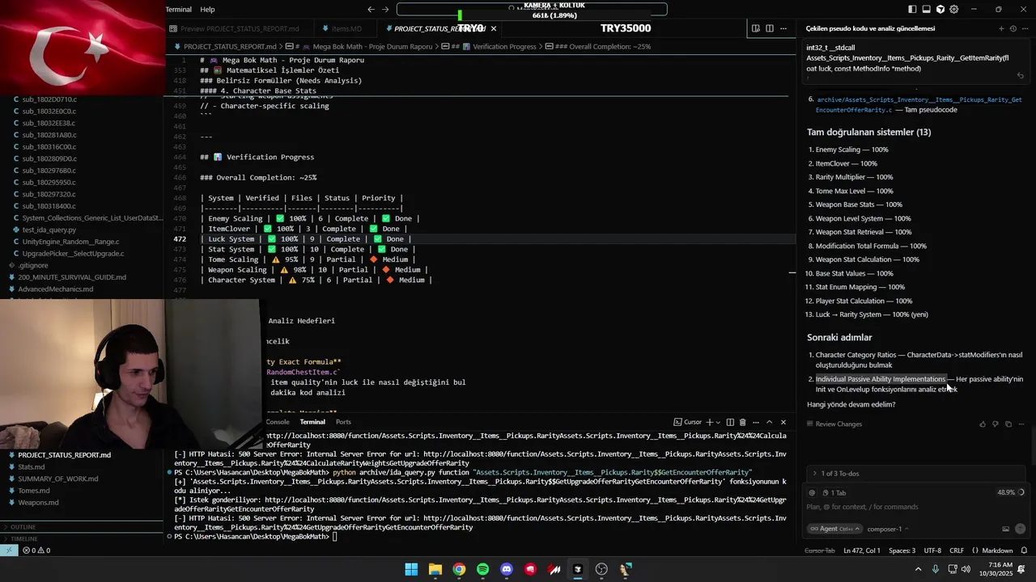Send the chat message arrow
This screenshot has height=582, width=1036.
(1020, 529)
